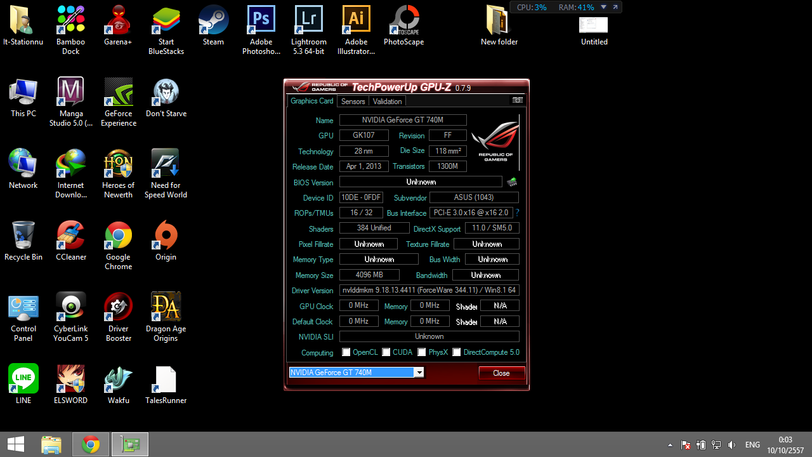Select Need for Speed World shortcut
The height and width of the screenshot is (457, 812).
point(166,174)
